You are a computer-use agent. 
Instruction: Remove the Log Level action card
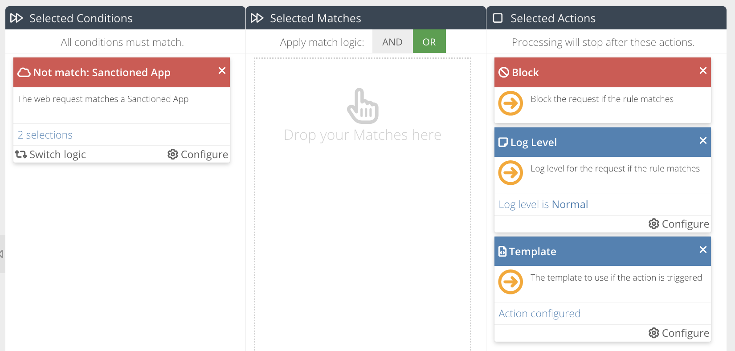[x=703, y=141]
